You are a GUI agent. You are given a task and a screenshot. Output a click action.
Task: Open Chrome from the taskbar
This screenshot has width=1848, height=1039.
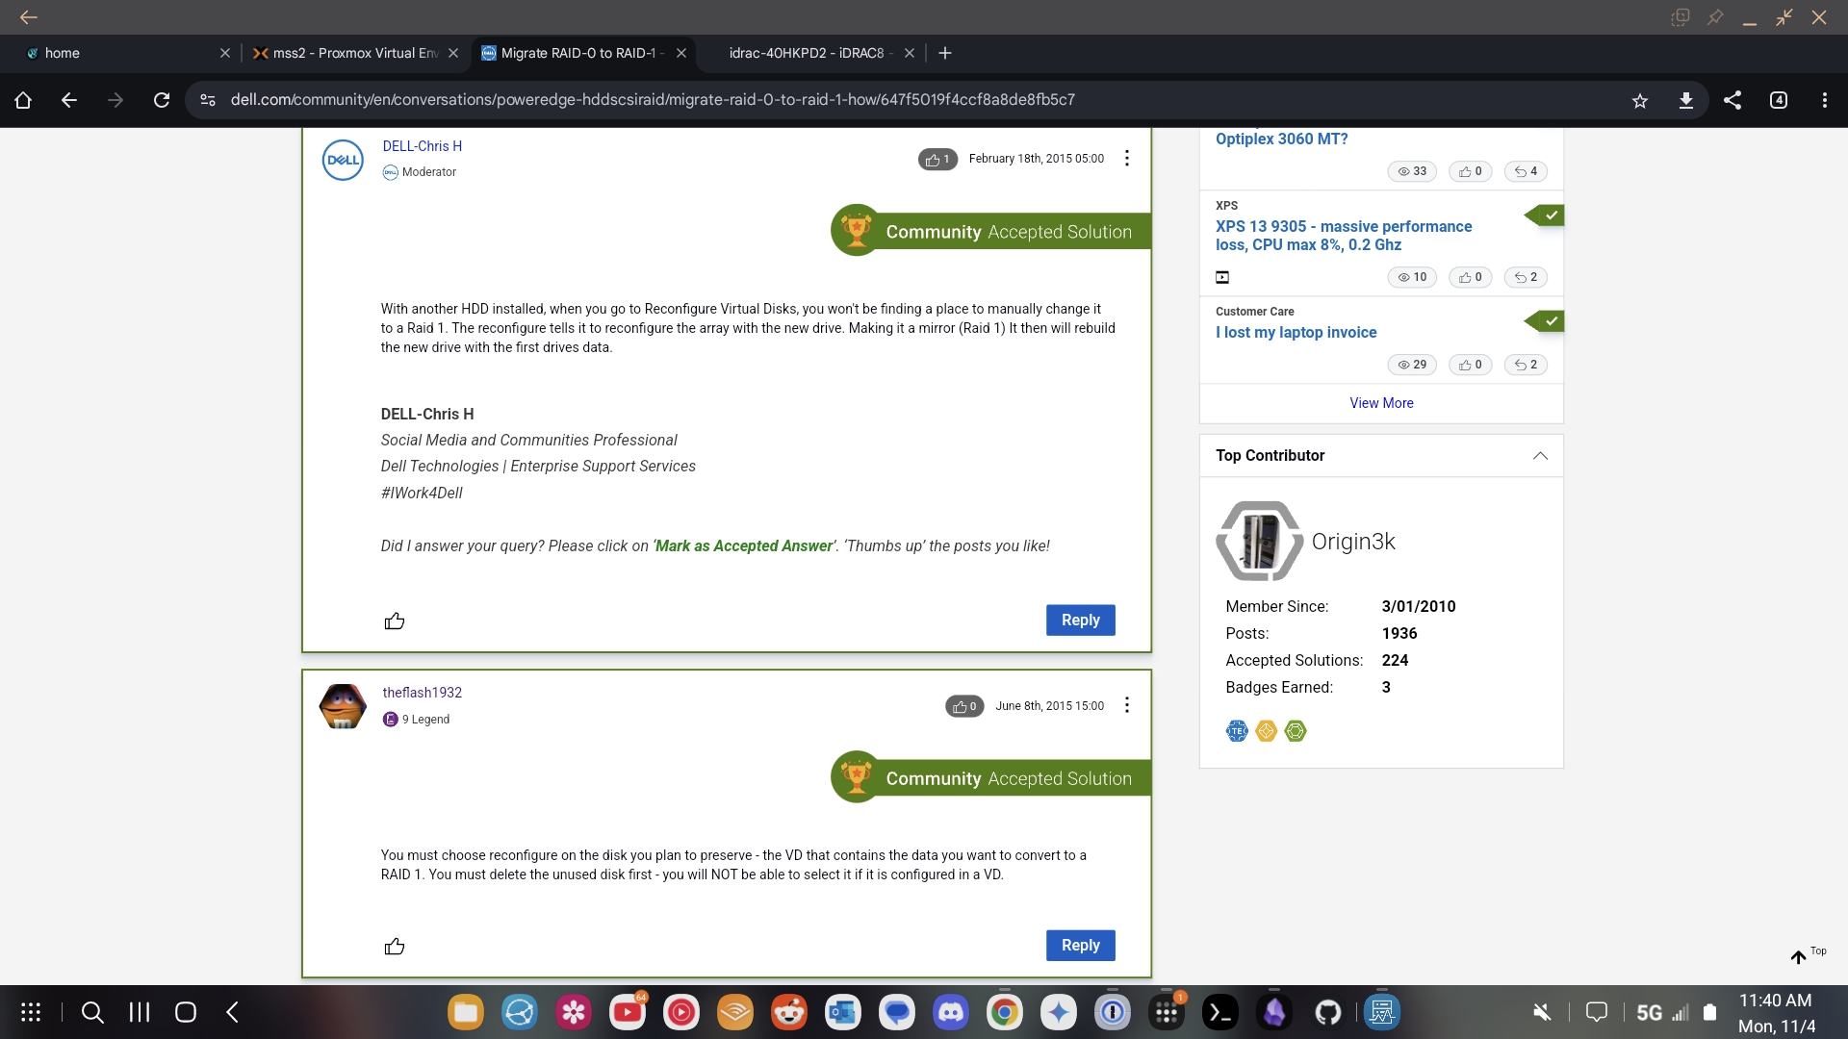[1004, 1012]
